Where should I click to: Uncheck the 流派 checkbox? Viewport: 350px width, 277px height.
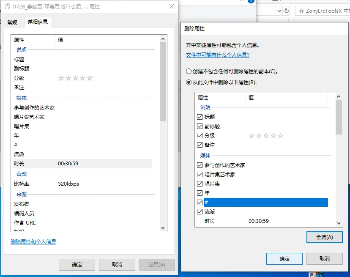click(x=200, y=212)
